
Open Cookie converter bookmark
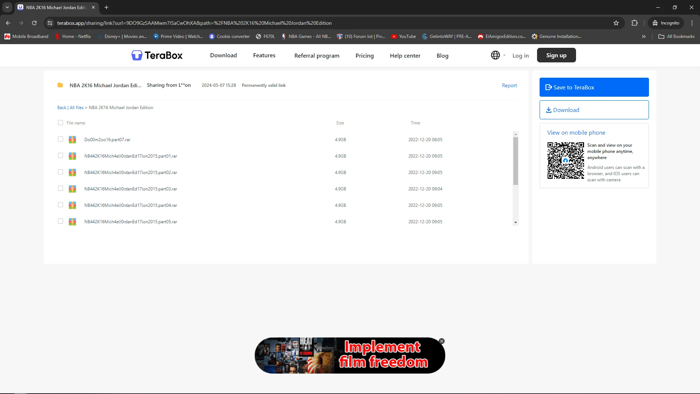[229, 36]
